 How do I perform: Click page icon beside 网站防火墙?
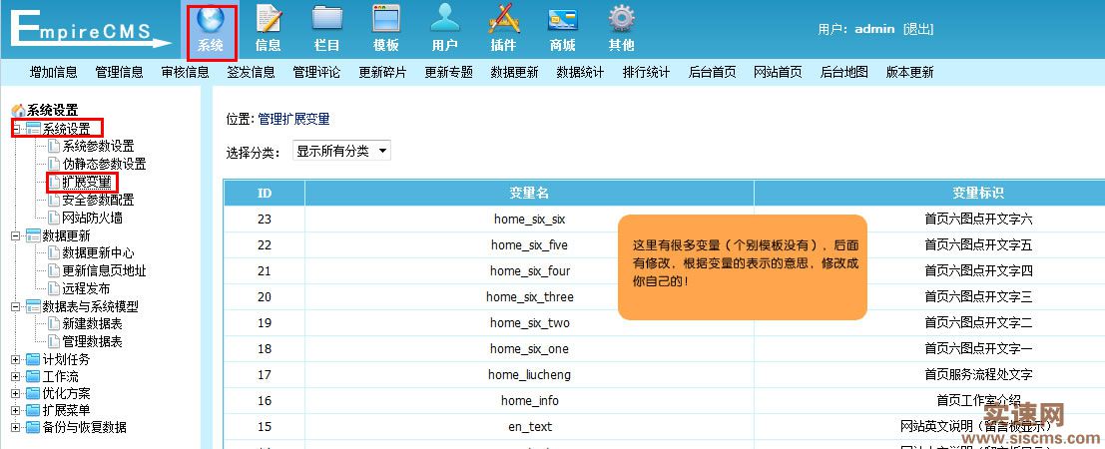click(54, 218)
